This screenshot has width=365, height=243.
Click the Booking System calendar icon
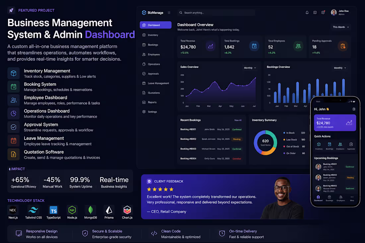14,87
